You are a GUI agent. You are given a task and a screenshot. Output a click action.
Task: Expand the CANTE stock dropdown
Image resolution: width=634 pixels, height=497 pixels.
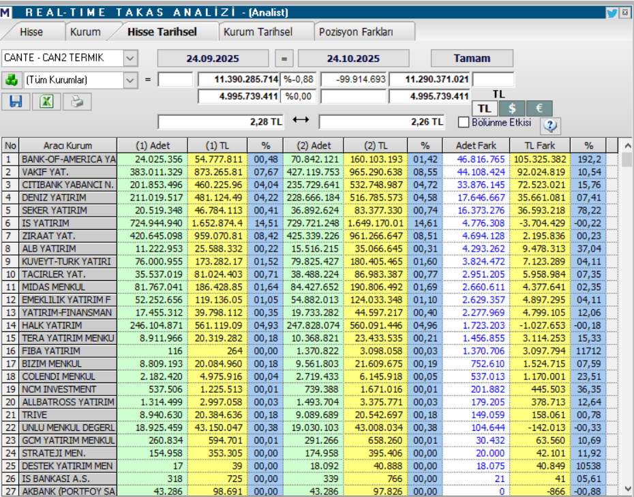tap(130, 58)
